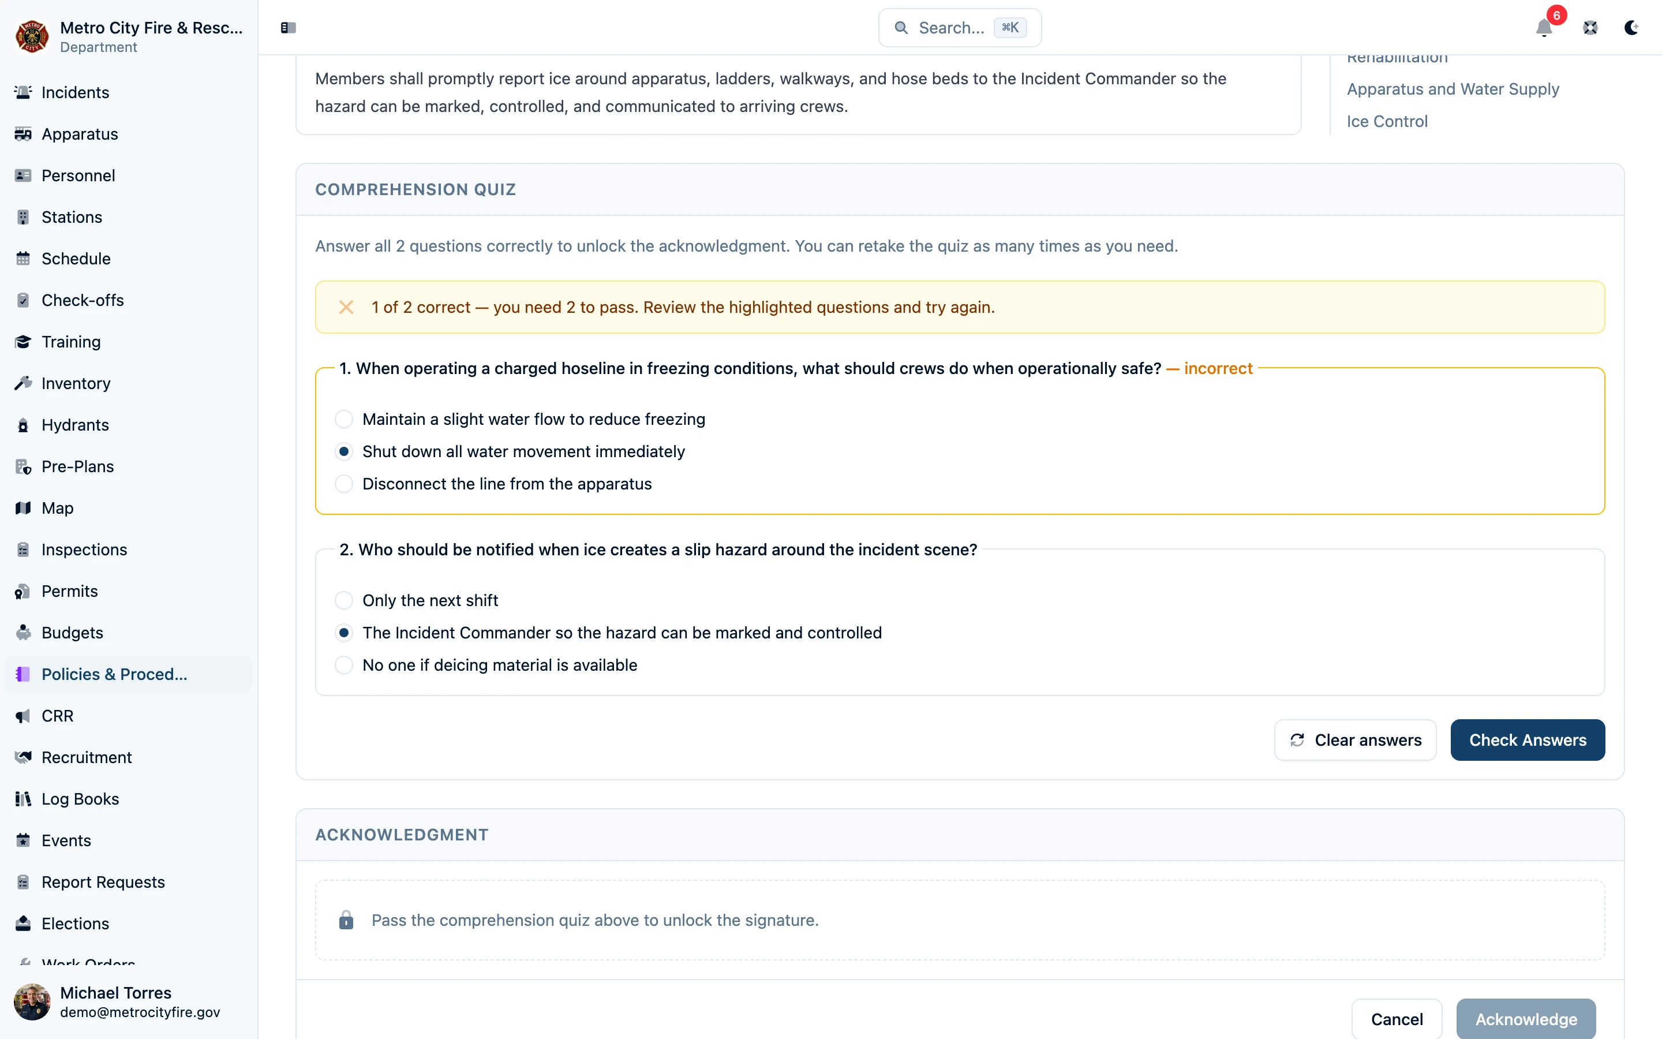Toggle the sidebar collapse icon
The width and height of the screenshot is (1662, 1039).
point(289,28)
